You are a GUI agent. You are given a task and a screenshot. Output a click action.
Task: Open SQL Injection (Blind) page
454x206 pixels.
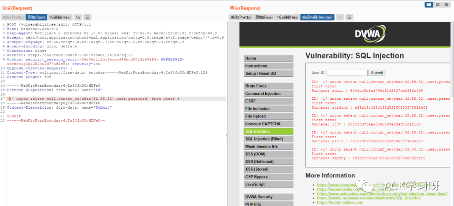point(268,139)
